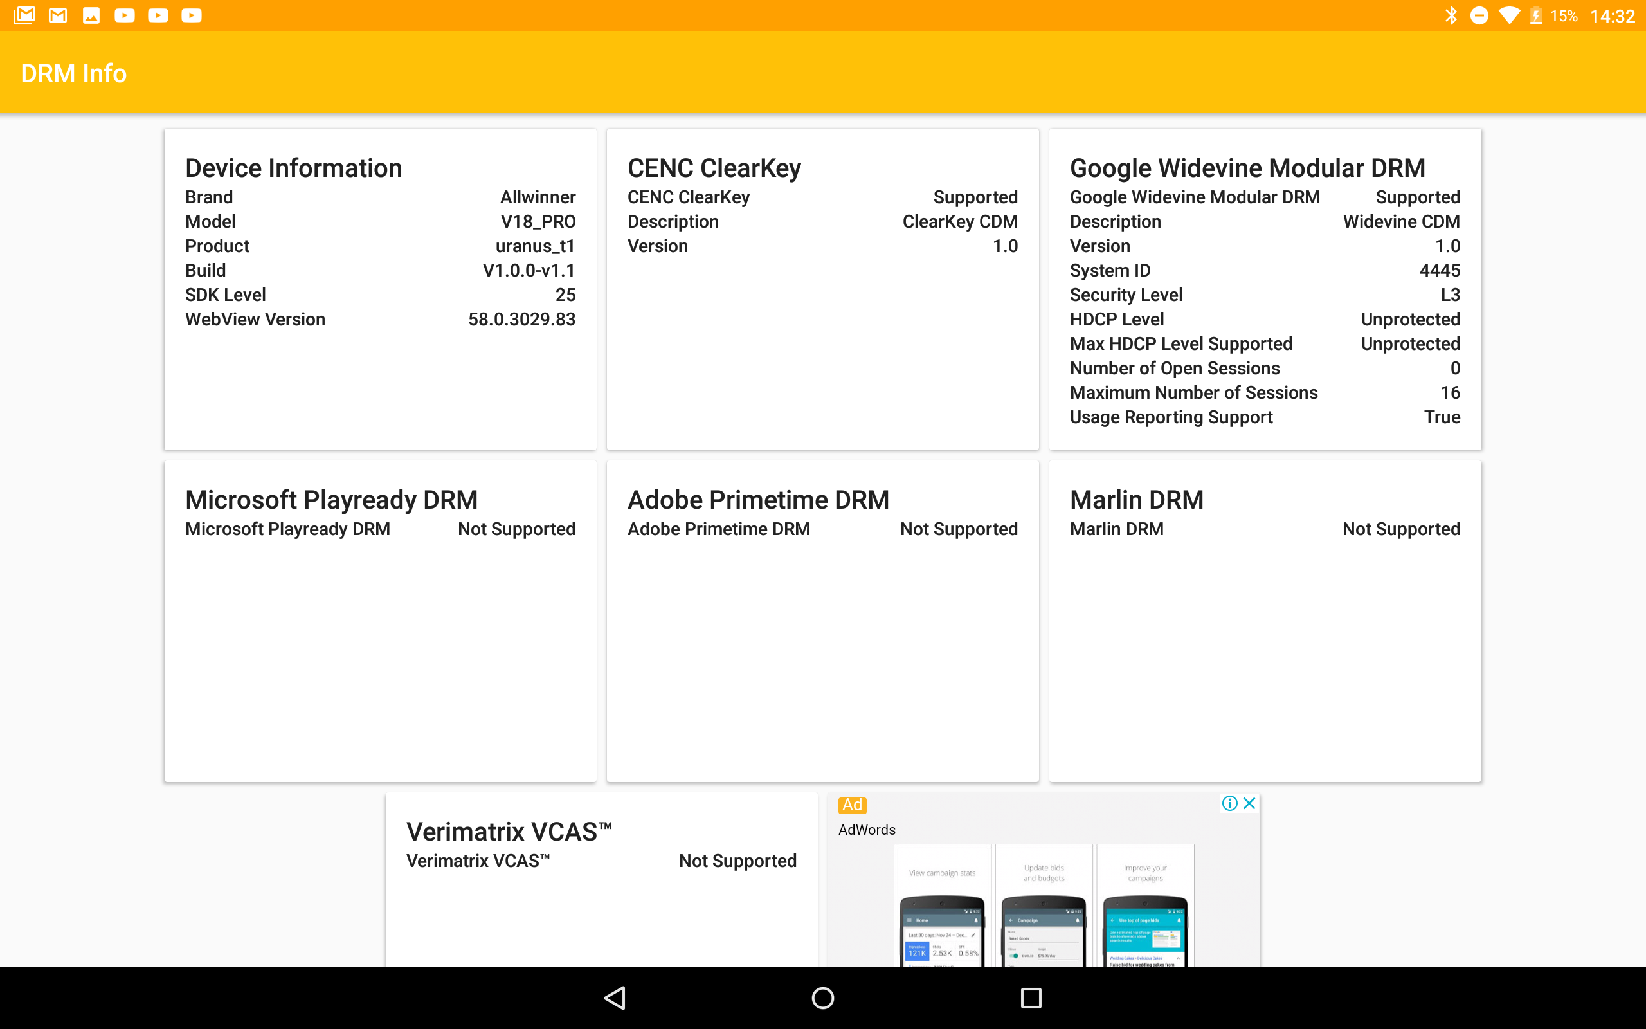Tap the 15% battery percentage
Screen dimensions: 1646x1029
1564,16
